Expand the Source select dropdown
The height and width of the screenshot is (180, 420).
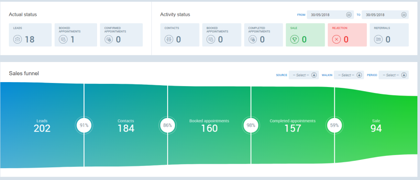pos(314,75)
